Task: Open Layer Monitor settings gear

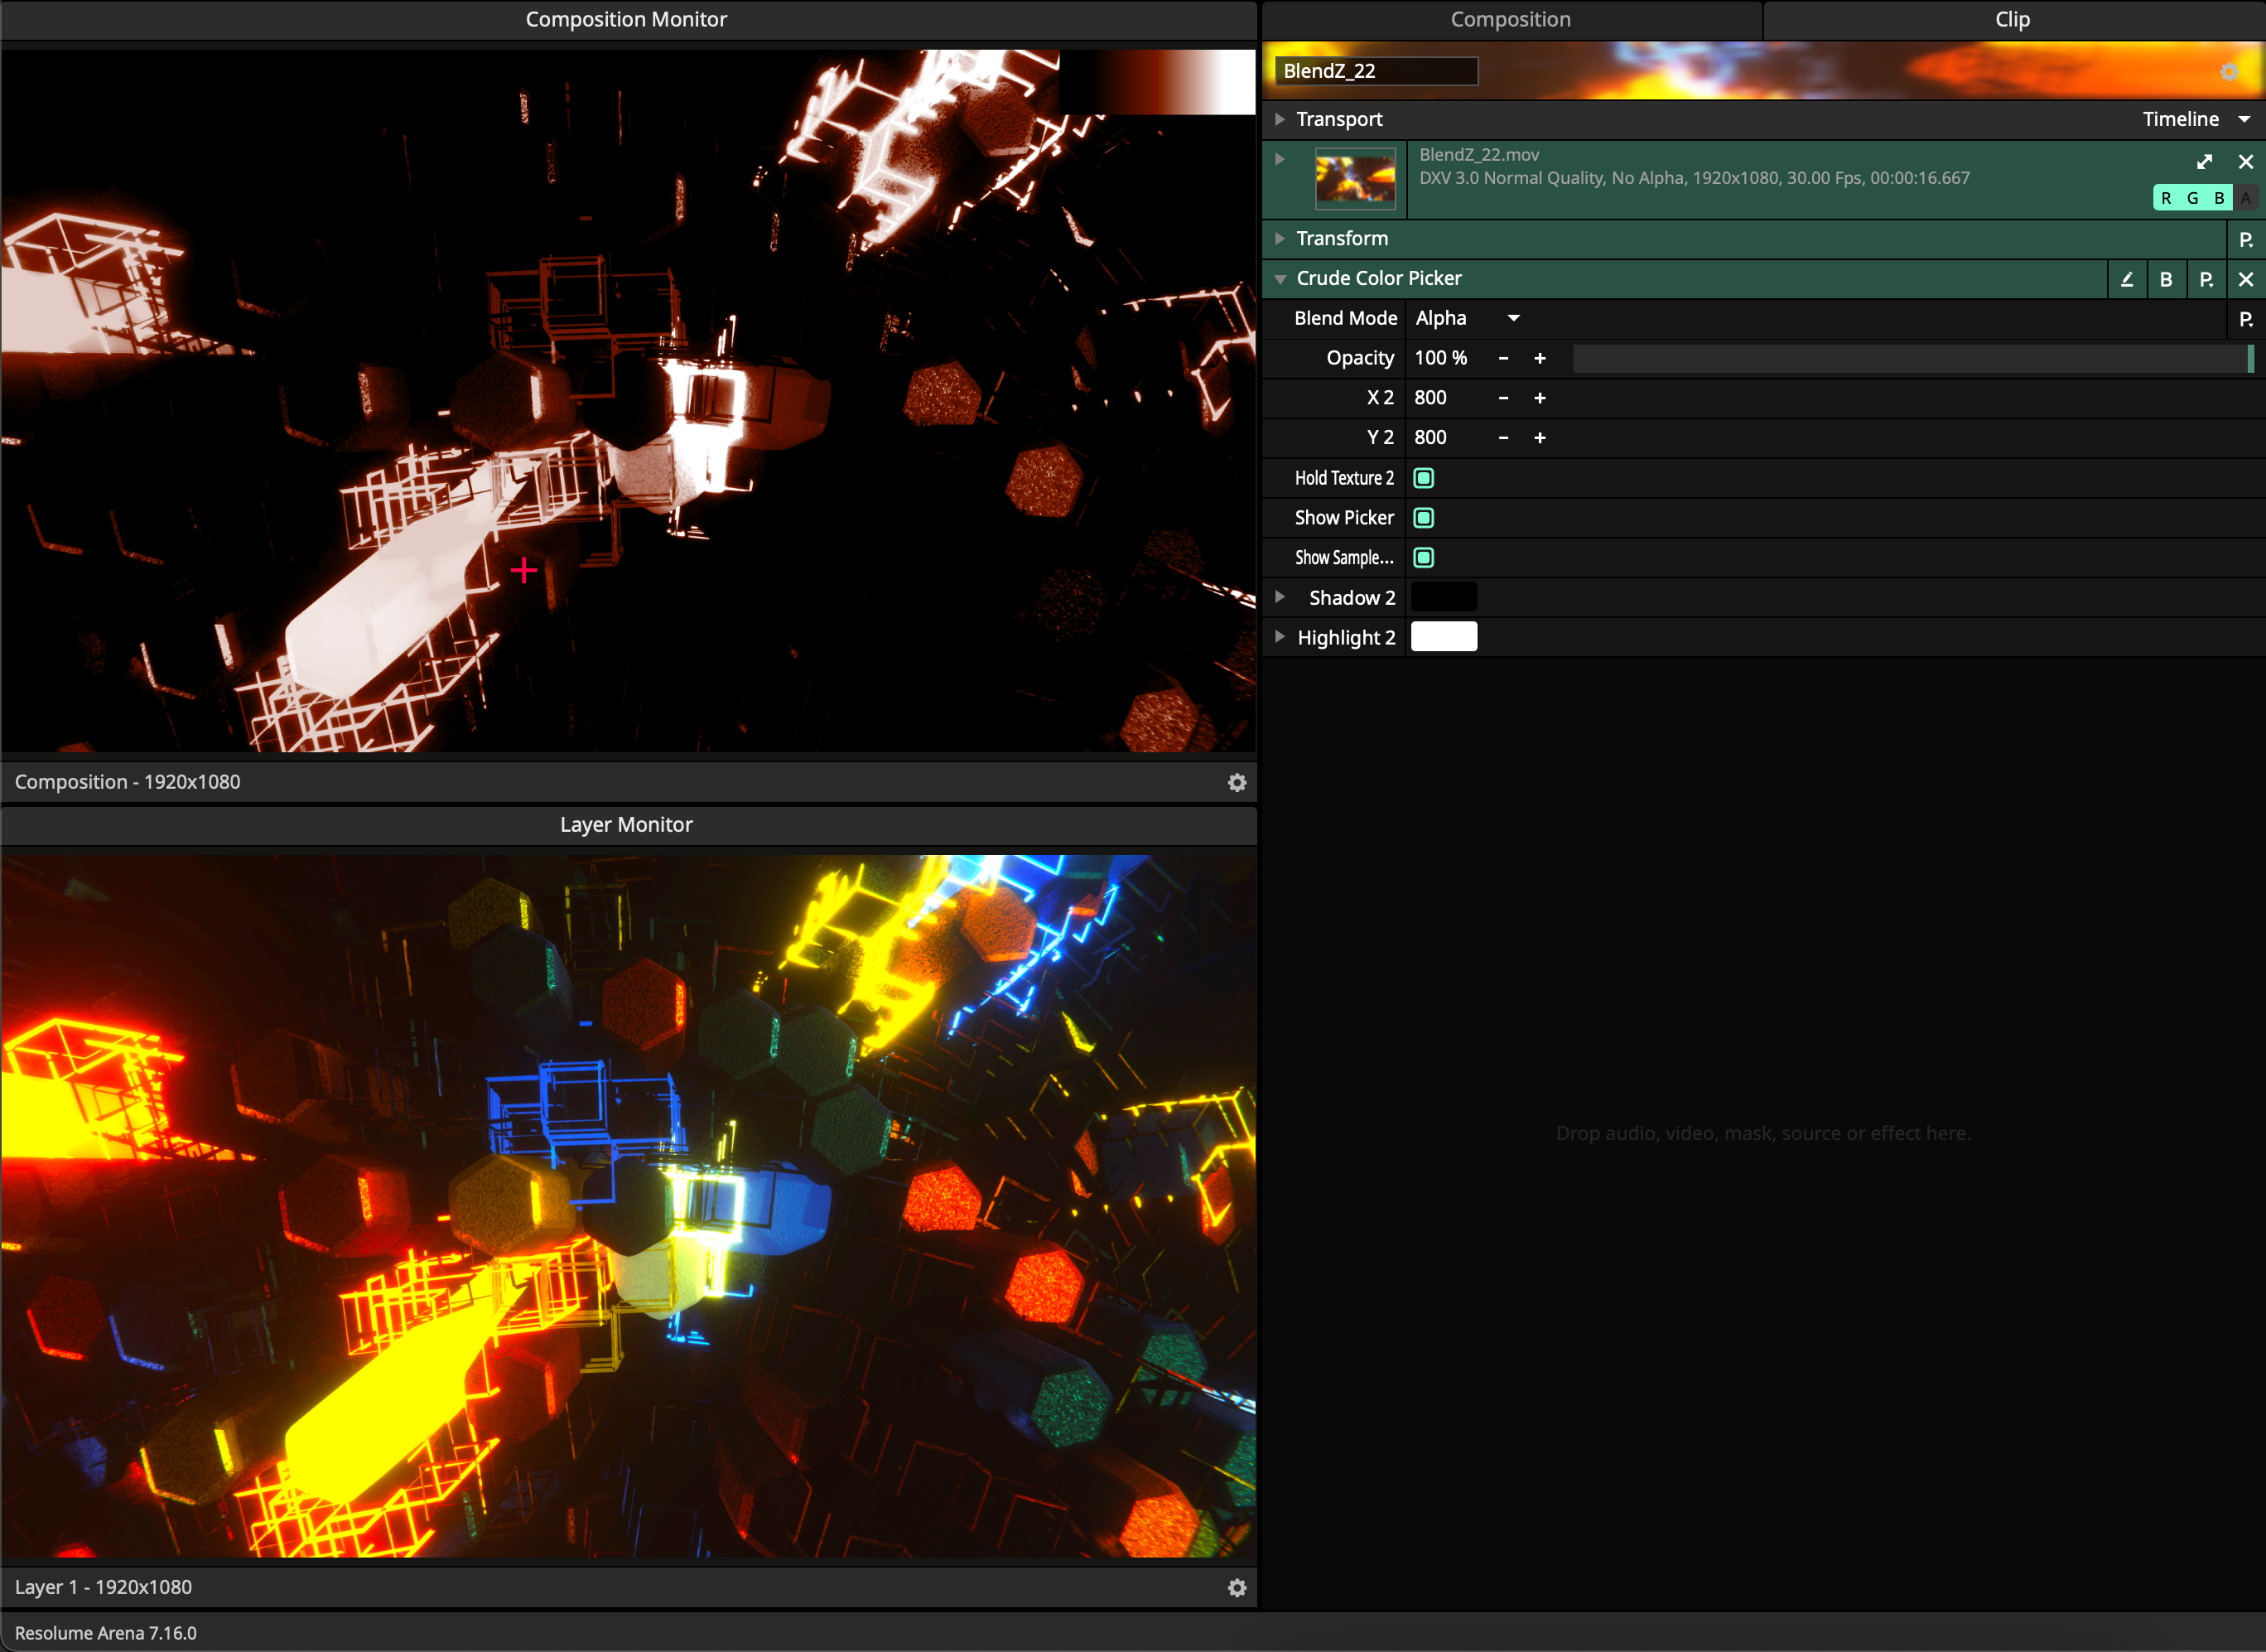Action: coord(1237,1587)
